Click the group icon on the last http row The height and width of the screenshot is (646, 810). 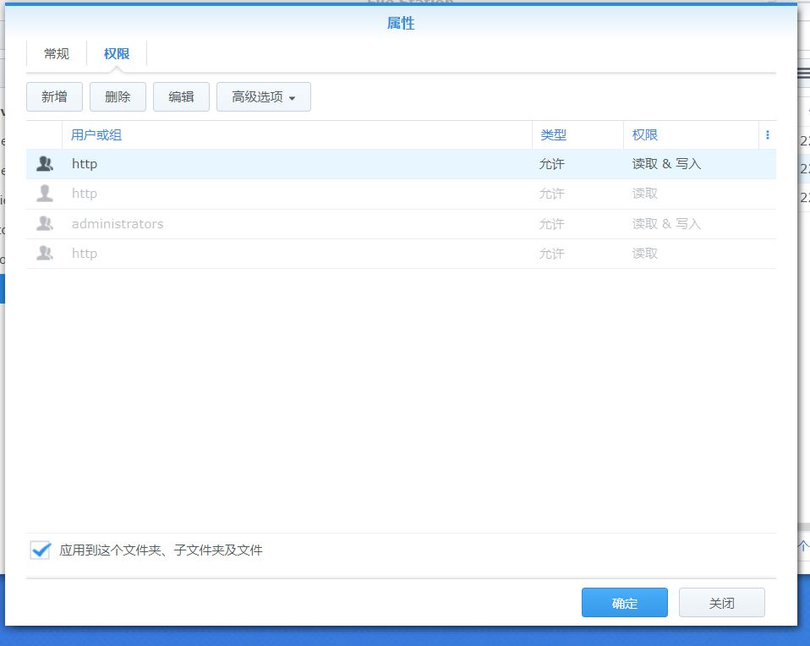point(43,253)
